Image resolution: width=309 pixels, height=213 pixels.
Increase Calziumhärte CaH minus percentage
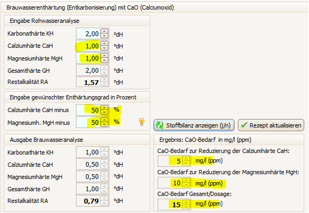pyautogui.click(x=105, y=108)
